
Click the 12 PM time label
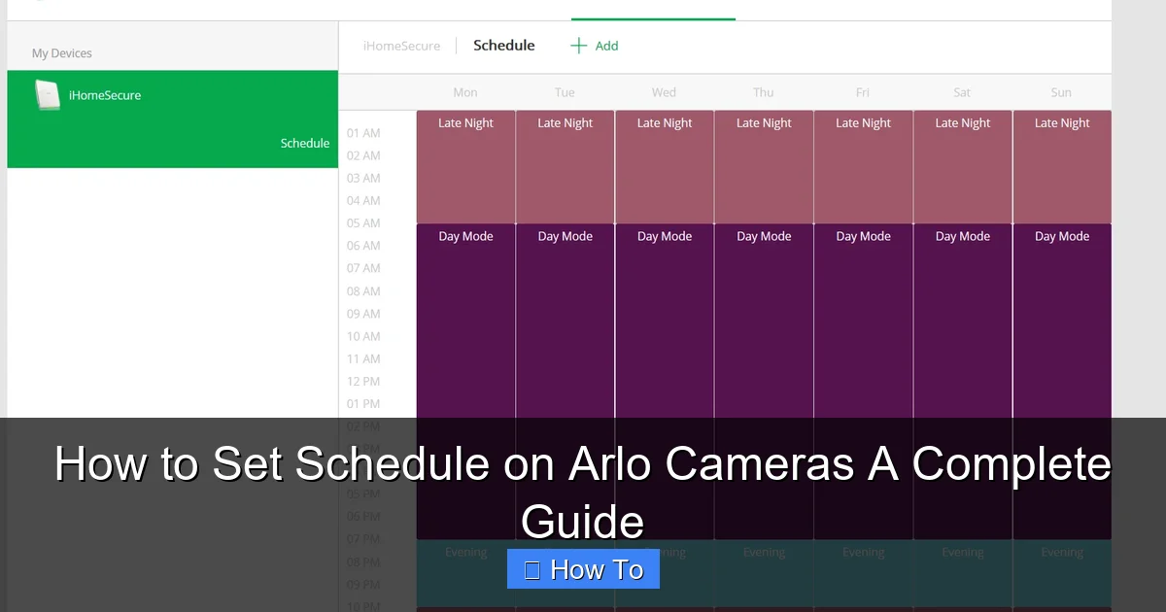[362, 381]
